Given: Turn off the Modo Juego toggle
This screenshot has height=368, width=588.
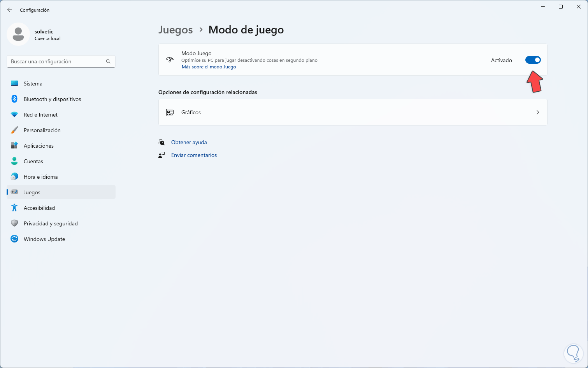Looking at the screenshot, I should tap(533, 60).
